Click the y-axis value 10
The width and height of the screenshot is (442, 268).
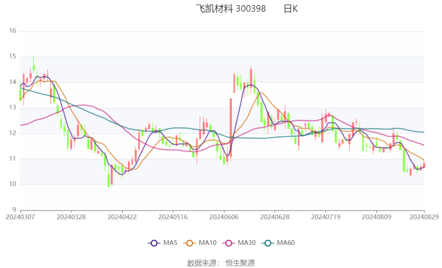13,184
